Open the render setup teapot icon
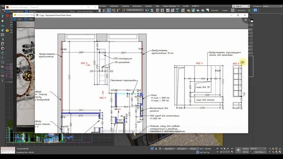The image size is (283, 159). tap(188, 11)
